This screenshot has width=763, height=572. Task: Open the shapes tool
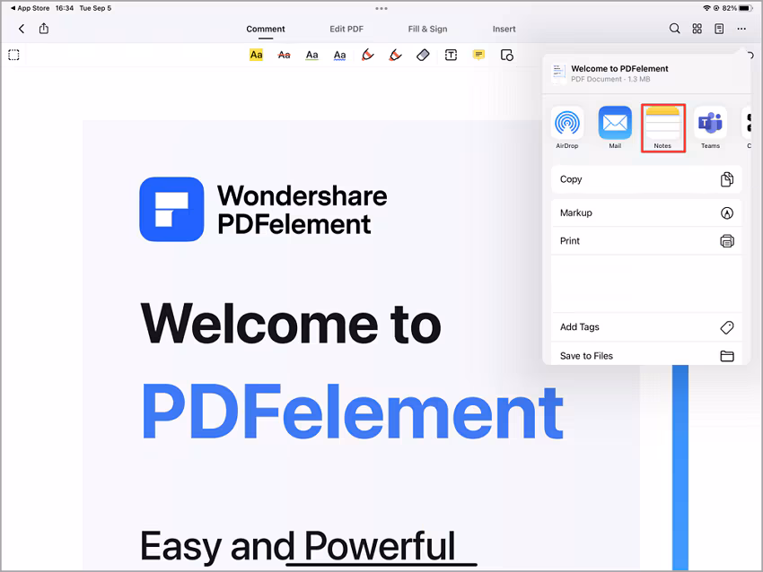pos(506,55)
